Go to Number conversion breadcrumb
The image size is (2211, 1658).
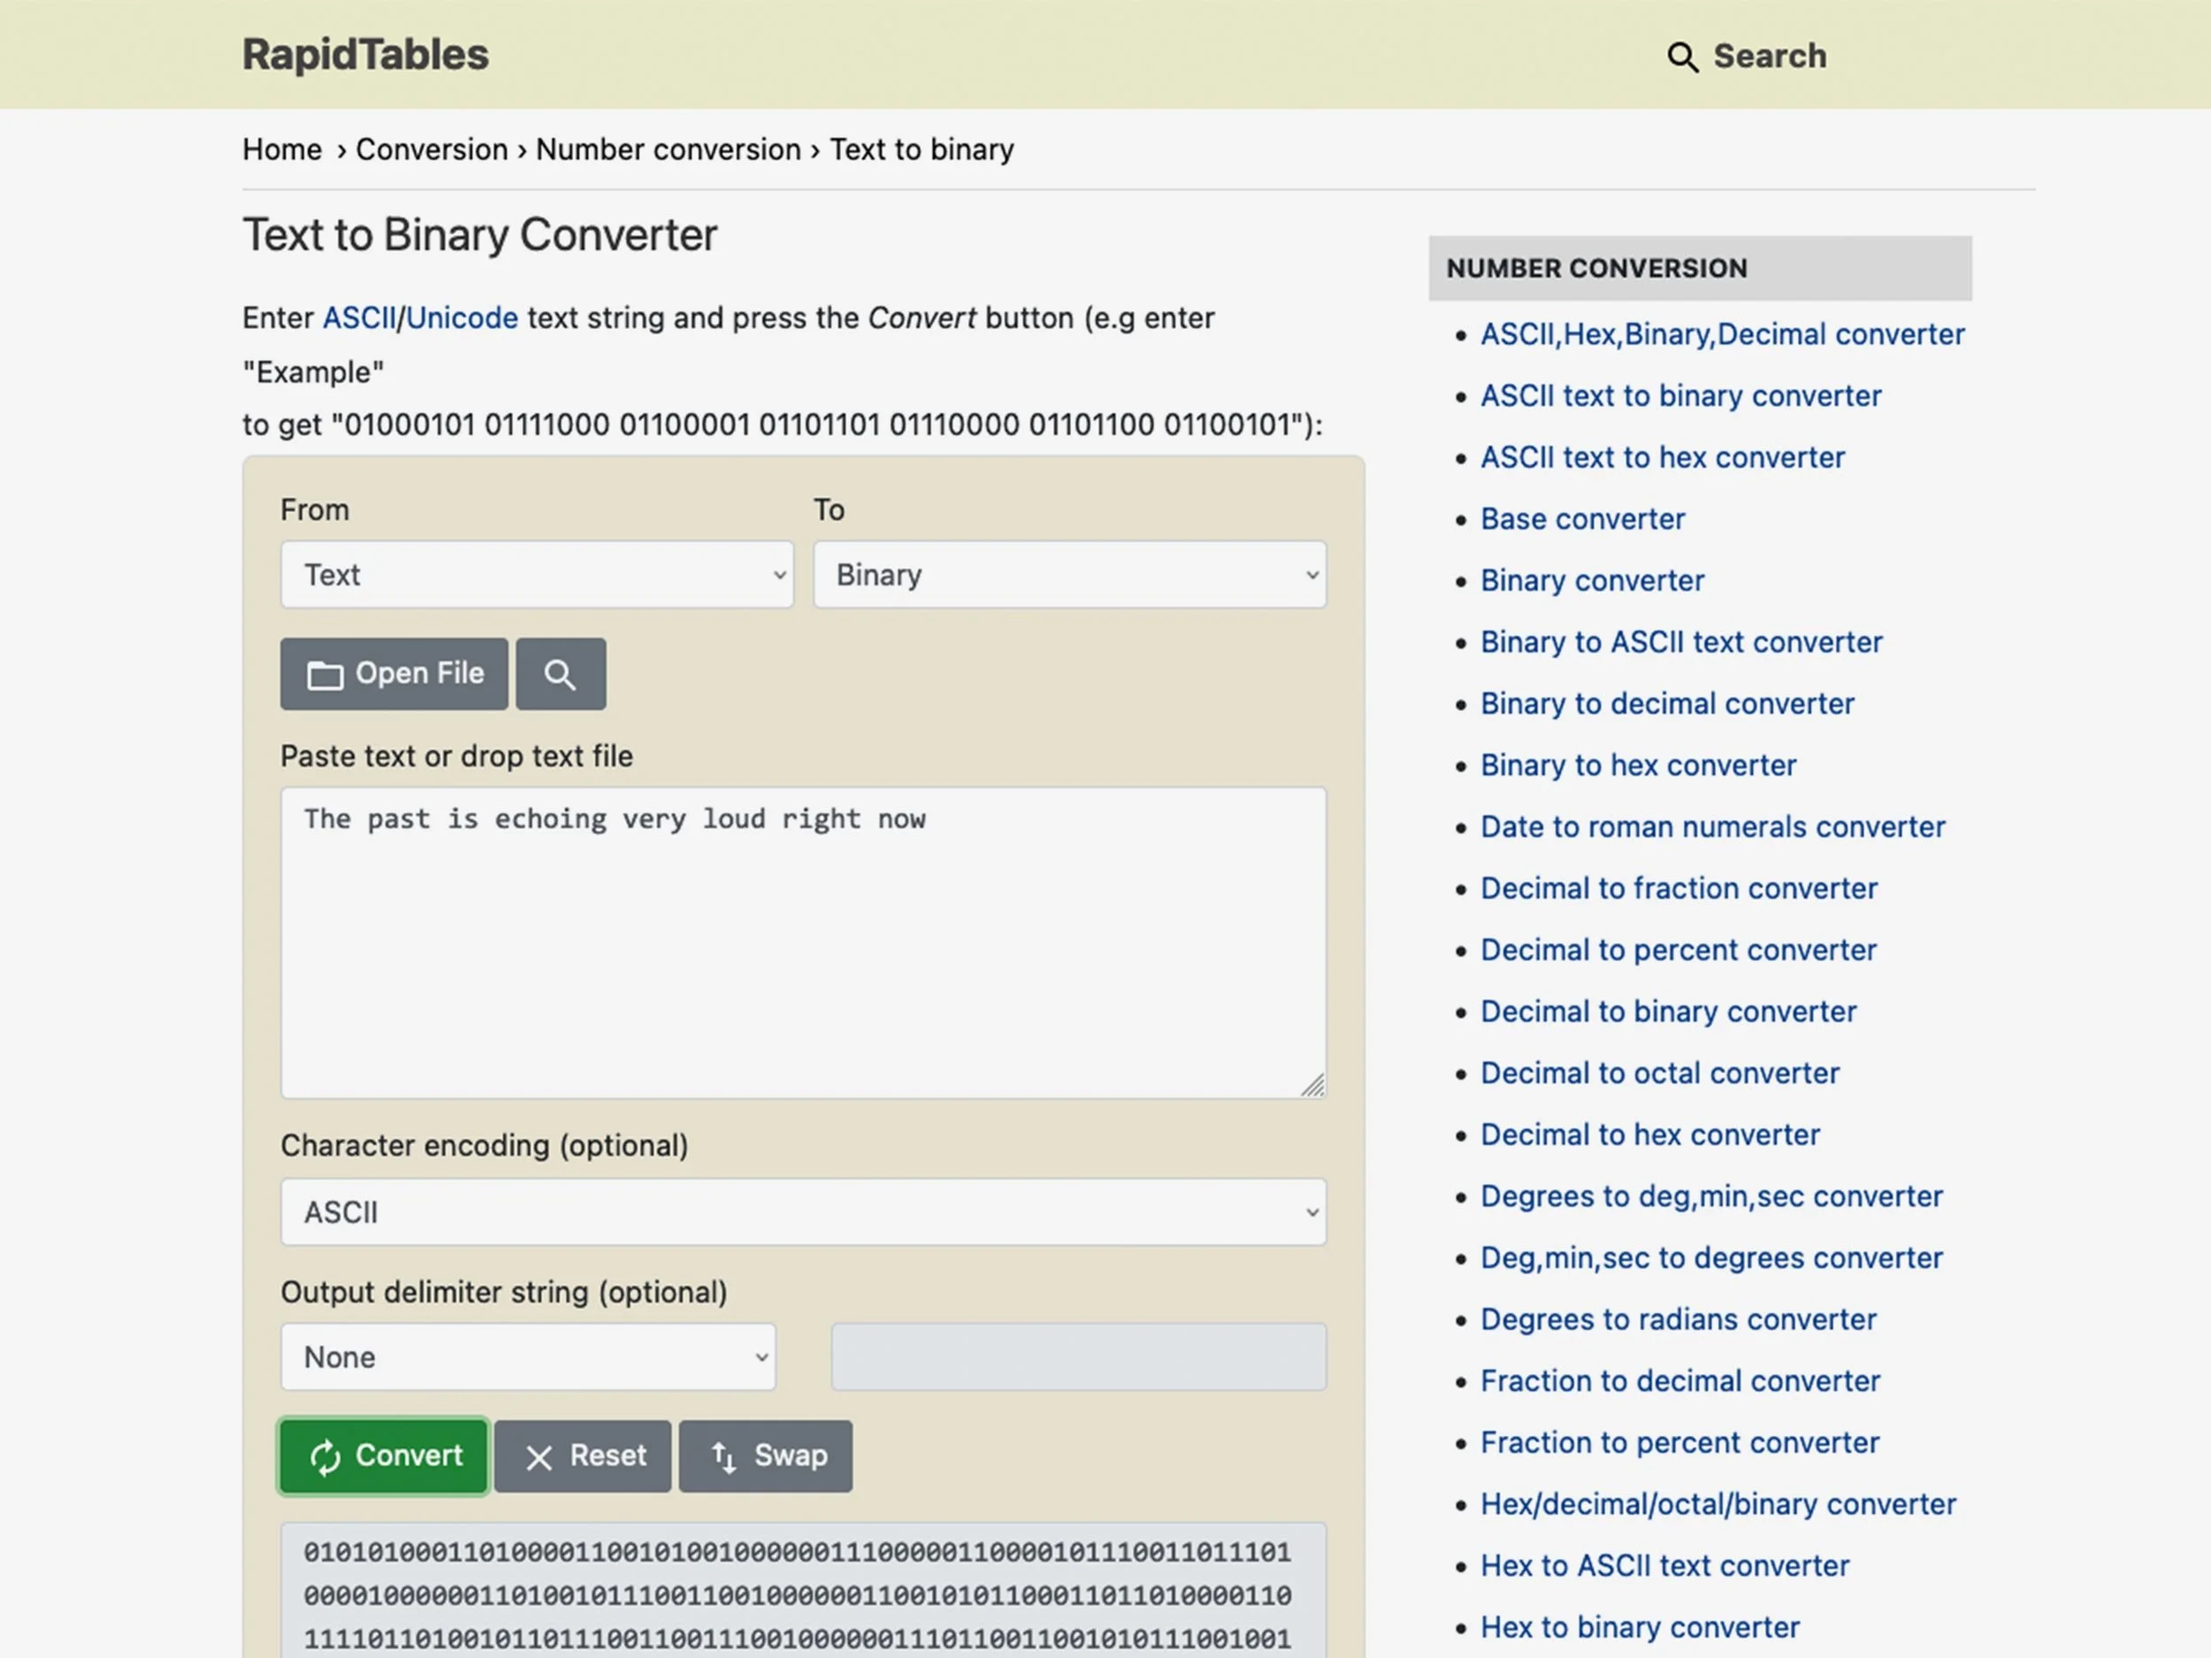[668, 150]
